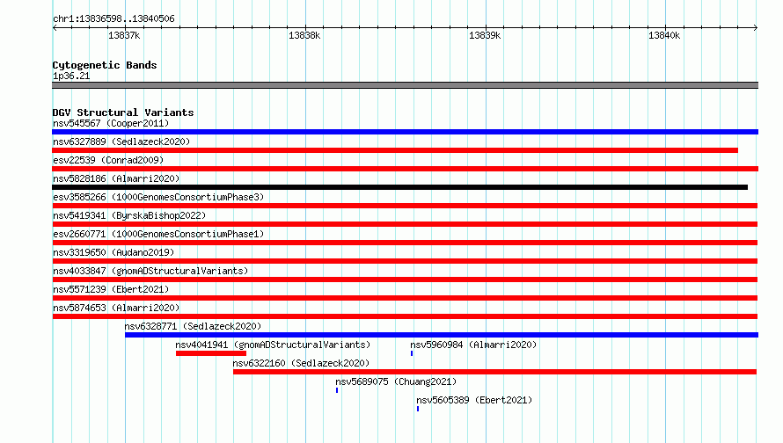Open the esv2660771 (1000GenomesConsortiumPhase1) label
Viewport: 783px width, 443px height.
point(158,234)
